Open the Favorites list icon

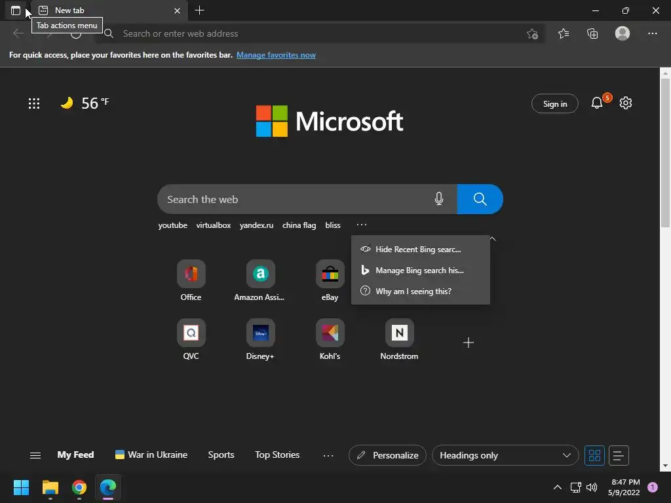coord(564,33)
